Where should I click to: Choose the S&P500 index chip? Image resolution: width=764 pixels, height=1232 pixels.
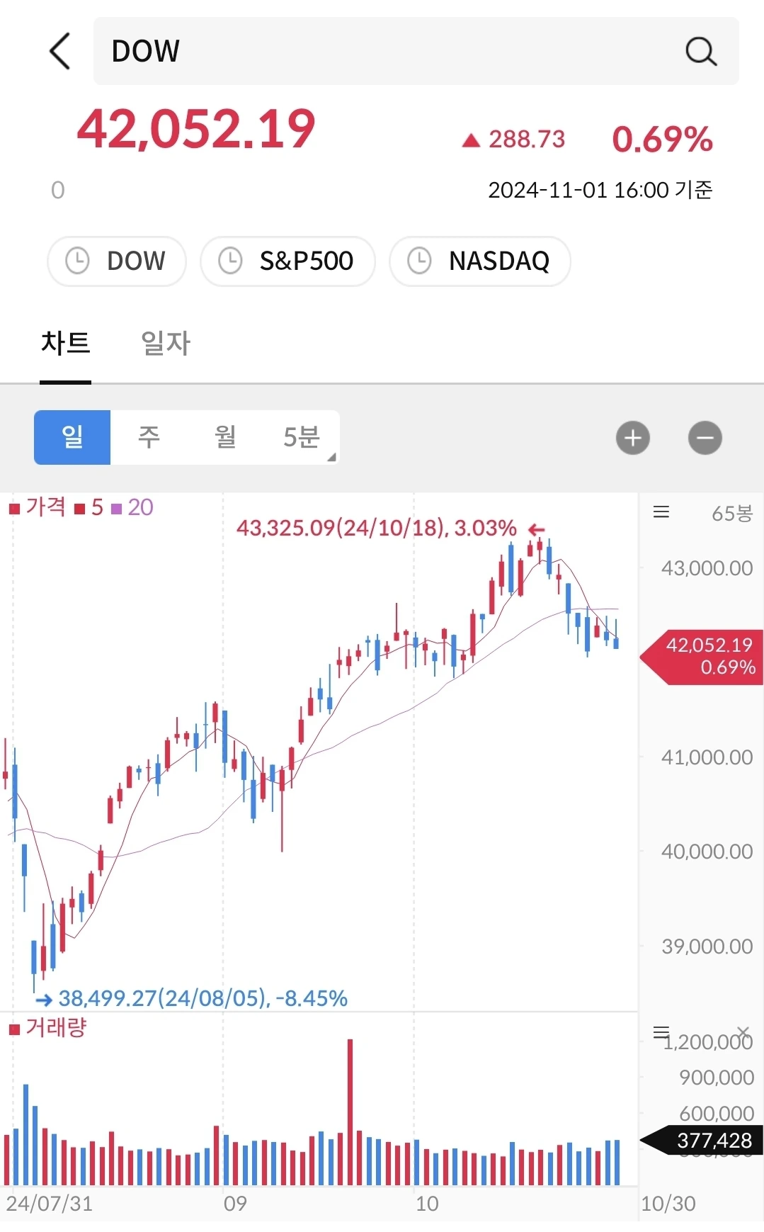coord(287,261)
